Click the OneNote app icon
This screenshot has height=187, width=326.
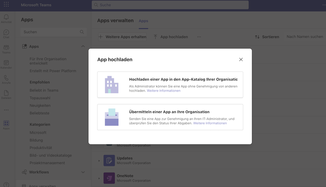coord(109,178)
